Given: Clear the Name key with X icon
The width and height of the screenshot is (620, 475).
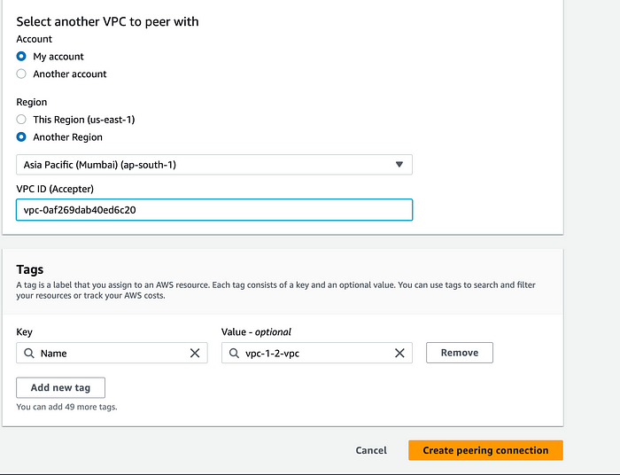Looking at the screenshot, I should (195, 353).
